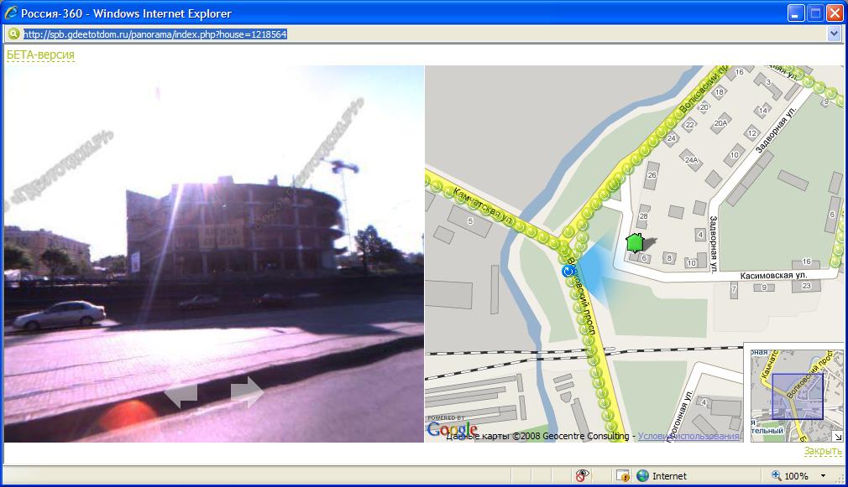This screenshot has width=848, height=487.
Task: Click building number 24A on the map
Action: [692, 159]
